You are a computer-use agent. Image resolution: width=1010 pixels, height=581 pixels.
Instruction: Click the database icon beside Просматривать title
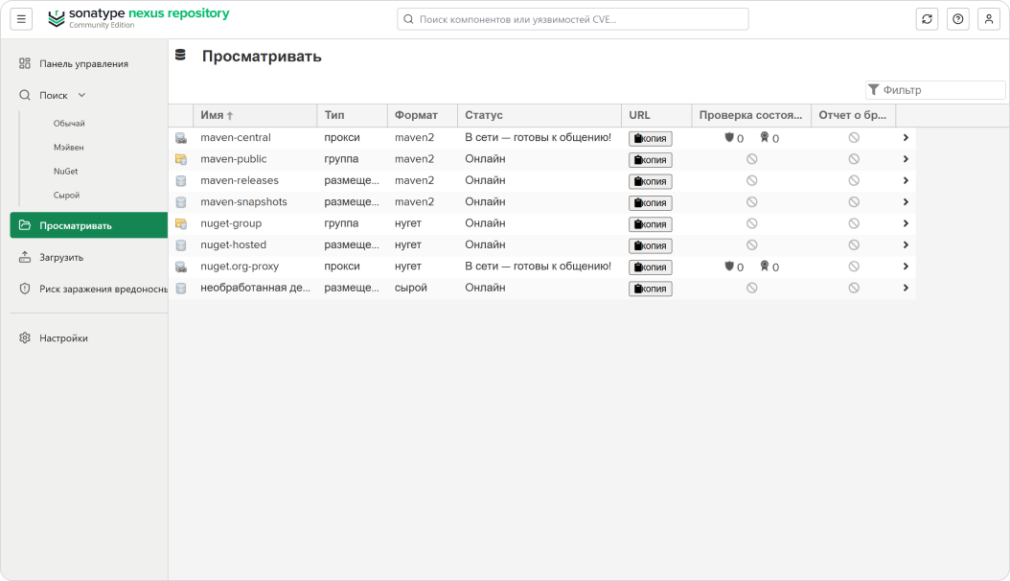[180, 56]
